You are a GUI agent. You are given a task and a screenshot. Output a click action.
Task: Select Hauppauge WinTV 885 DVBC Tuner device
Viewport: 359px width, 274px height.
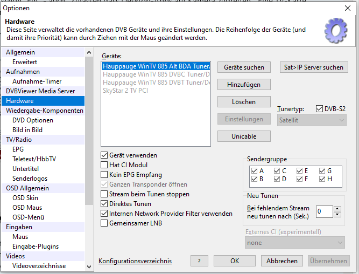click(156, 74)
